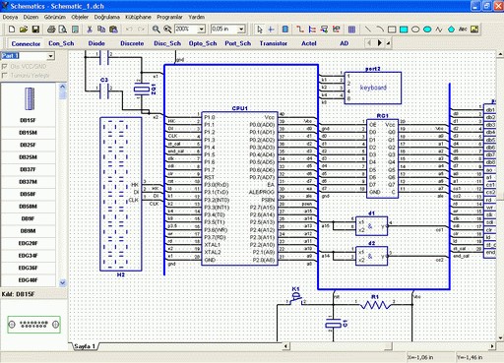This screenshot has width=504, height=363.
Task: Open the Actel library tab
Action: tap(309, 43)
